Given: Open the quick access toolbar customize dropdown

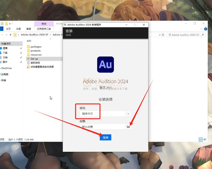Looking at the screenshot, I should click(x=10, y=24).
